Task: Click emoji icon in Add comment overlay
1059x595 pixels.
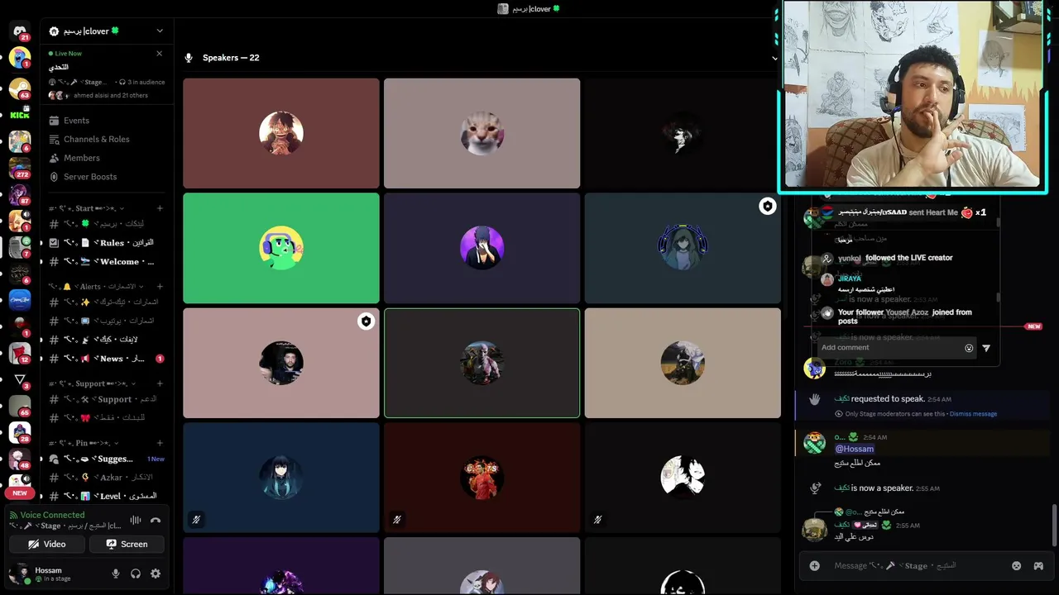Action: [x=969, y=348]
